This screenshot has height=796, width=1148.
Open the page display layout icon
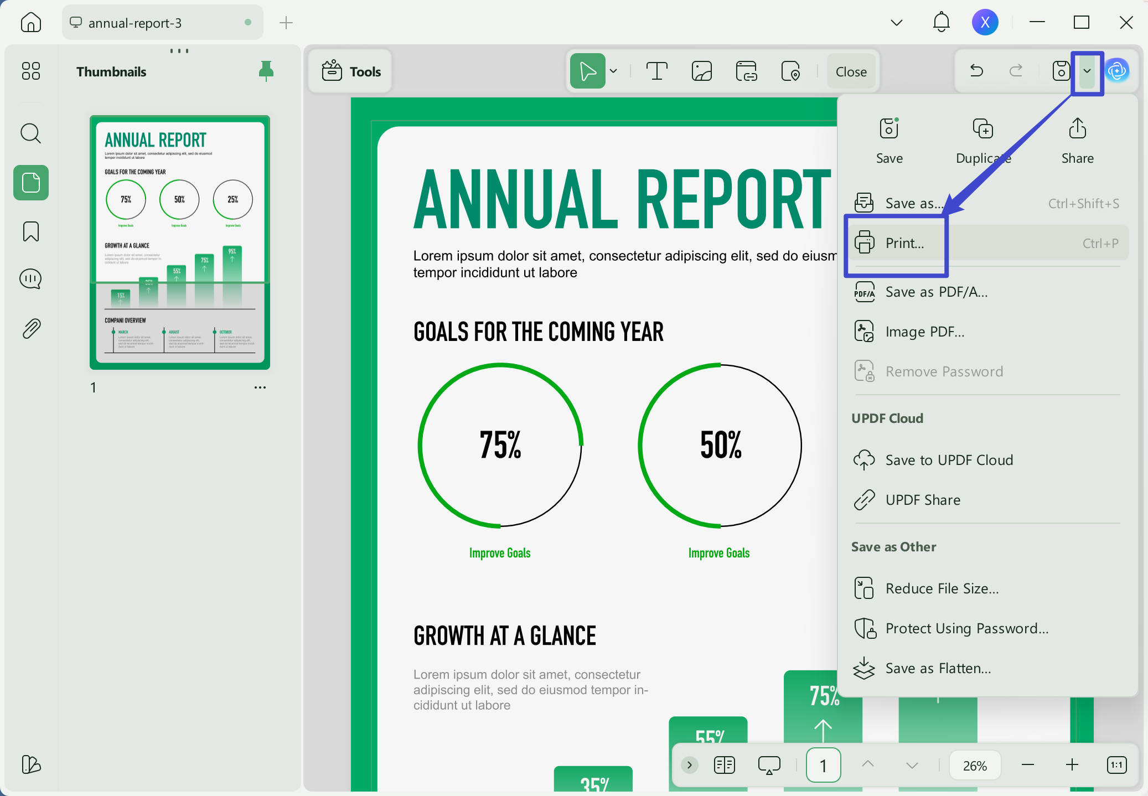tap(725, 765)
